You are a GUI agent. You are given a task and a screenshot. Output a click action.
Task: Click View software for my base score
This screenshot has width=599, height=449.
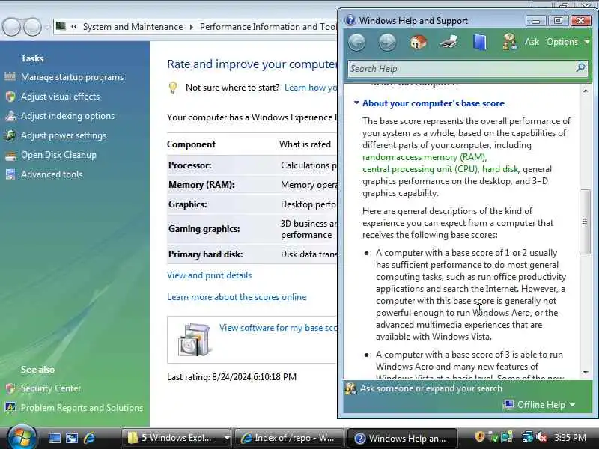(x=278, y=328)
